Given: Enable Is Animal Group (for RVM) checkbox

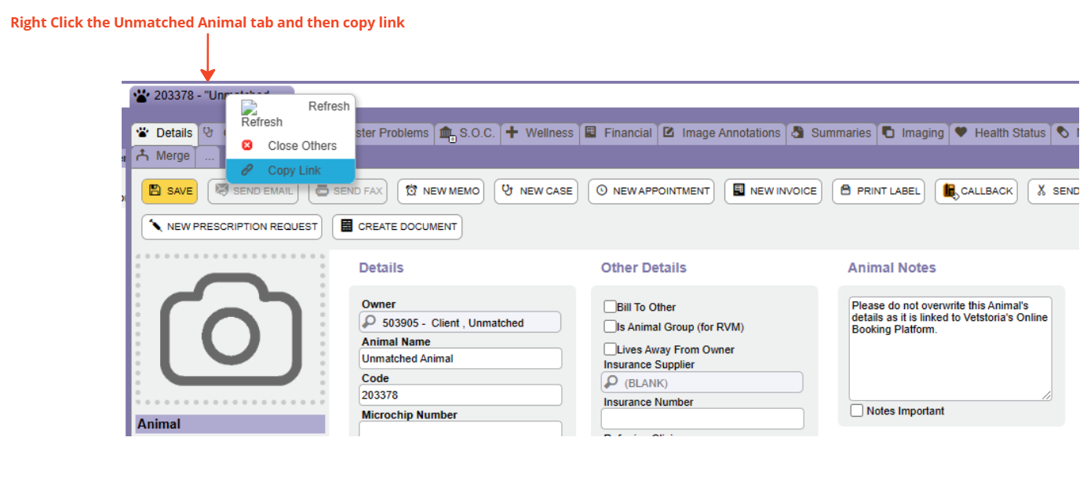Looking at the screenshot, I should coord(610,326).
